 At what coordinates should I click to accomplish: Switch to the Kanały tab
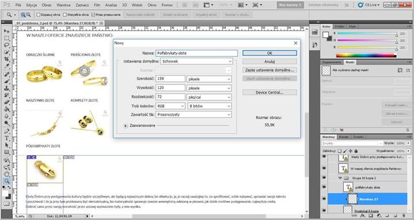pos(344,137)
